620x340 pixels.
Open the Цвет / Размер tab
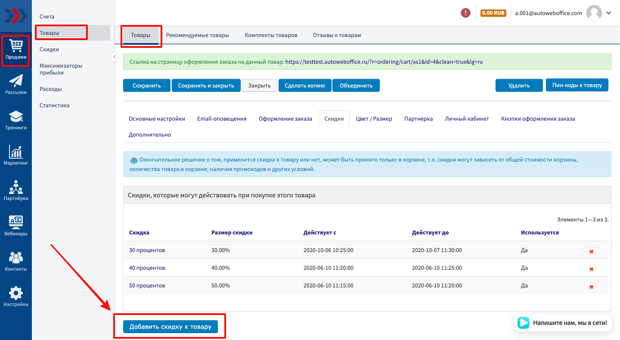tap(374, 119)
